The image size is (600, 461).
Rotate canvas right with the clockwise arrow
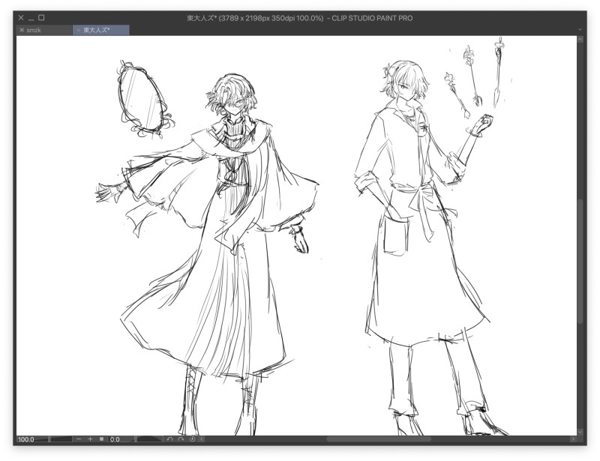(181, 439)
